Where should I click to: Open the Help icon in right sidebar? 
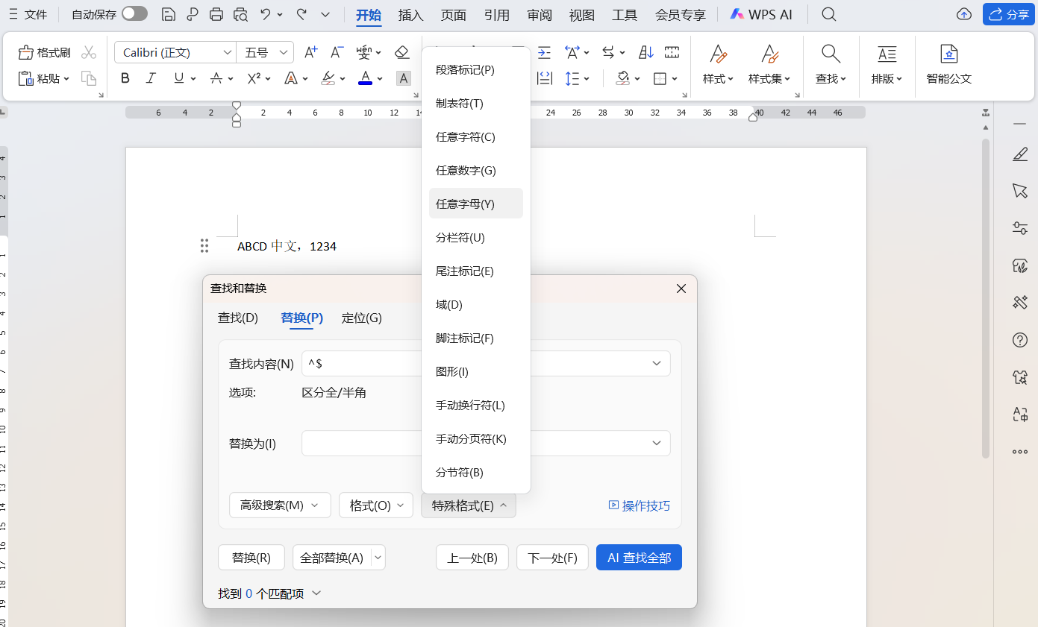1019,340
